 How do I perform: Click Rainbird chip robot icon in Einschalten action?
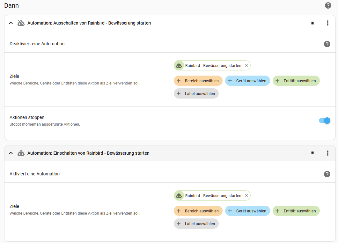pos(179,195)
